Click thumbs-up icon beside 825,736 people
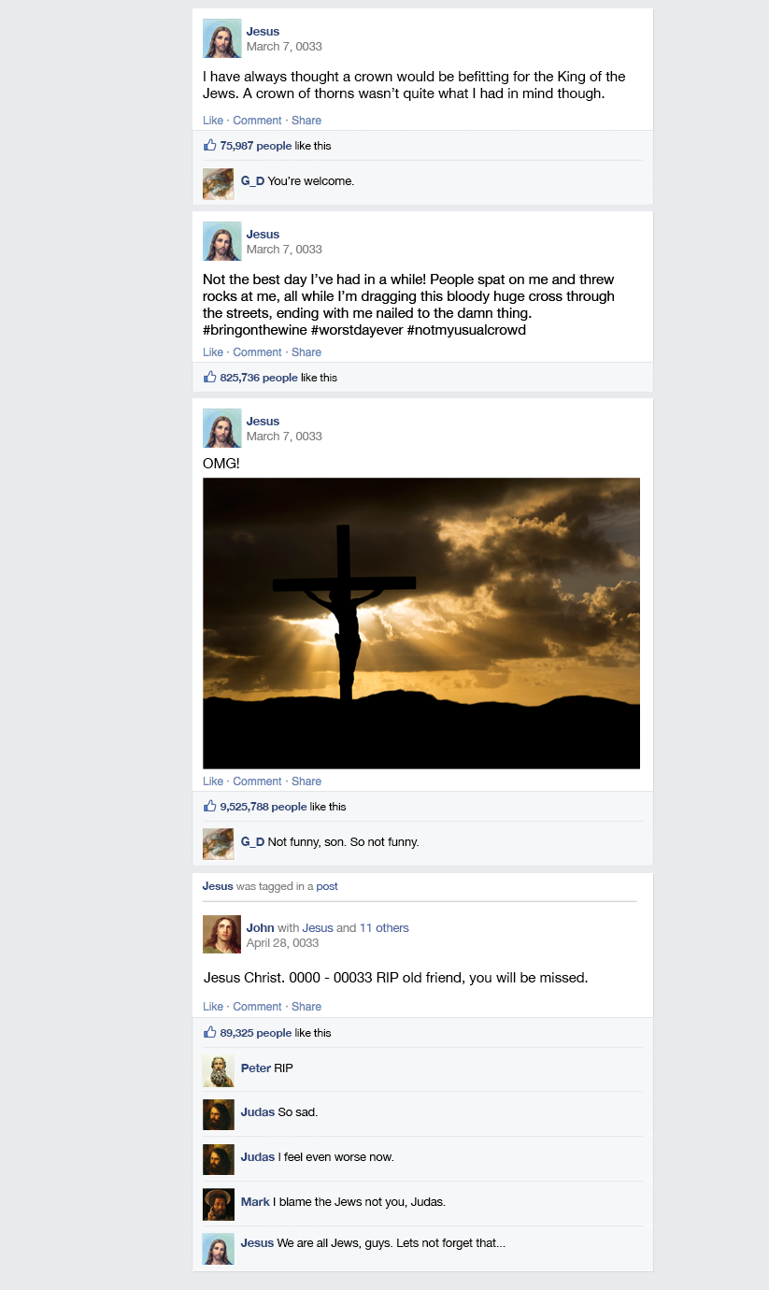 coord(209,377)
